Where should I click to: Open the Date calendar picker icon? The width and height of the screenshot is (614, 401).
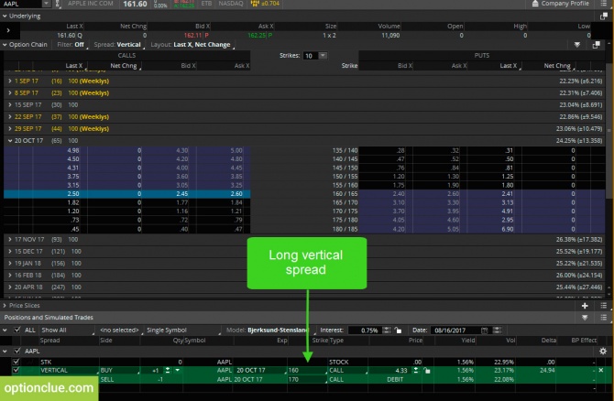[485, 331]
